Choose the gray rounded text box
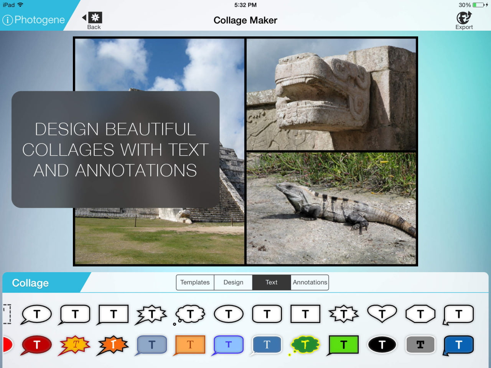491x368 pixels. tap(420, 345)
